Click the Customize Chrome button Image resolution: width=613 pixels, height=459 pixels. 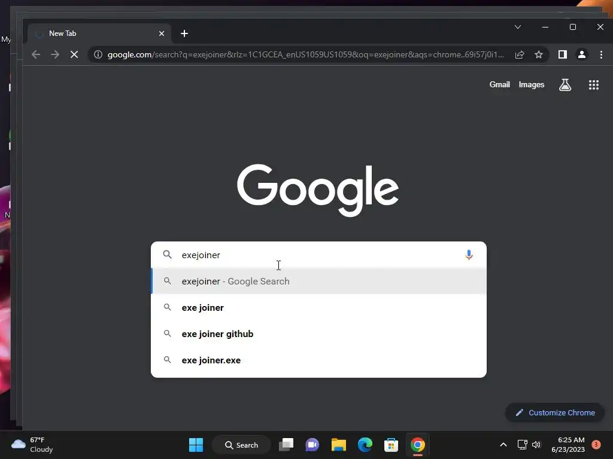[555, 412]
